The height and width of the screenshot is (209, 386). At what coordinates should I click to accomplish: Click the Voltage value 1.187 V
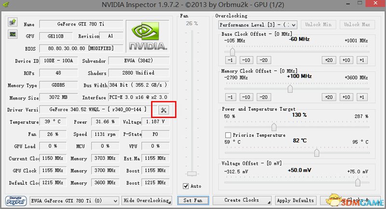click(x=155, y=122)
